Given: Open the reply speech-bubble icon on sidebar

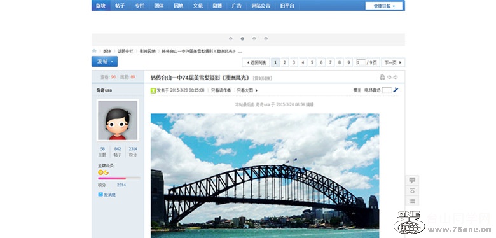Looking at the screenshot, I should click(412, 180).
